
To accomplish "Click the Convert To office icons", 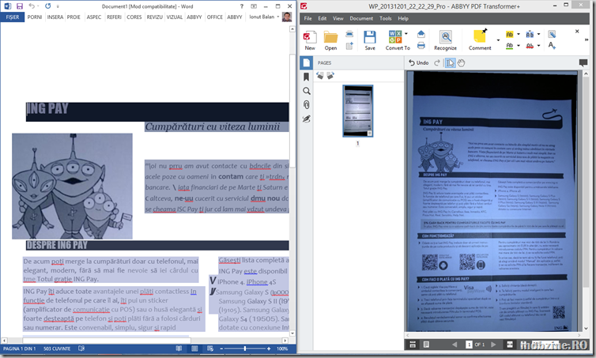I will pos(395,37).
